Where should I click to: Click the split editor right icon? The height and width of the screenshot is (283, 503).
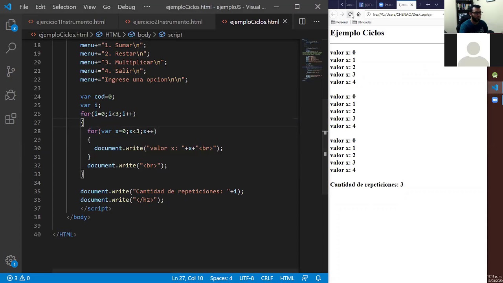pyautogui.click(x=302, y=22)
